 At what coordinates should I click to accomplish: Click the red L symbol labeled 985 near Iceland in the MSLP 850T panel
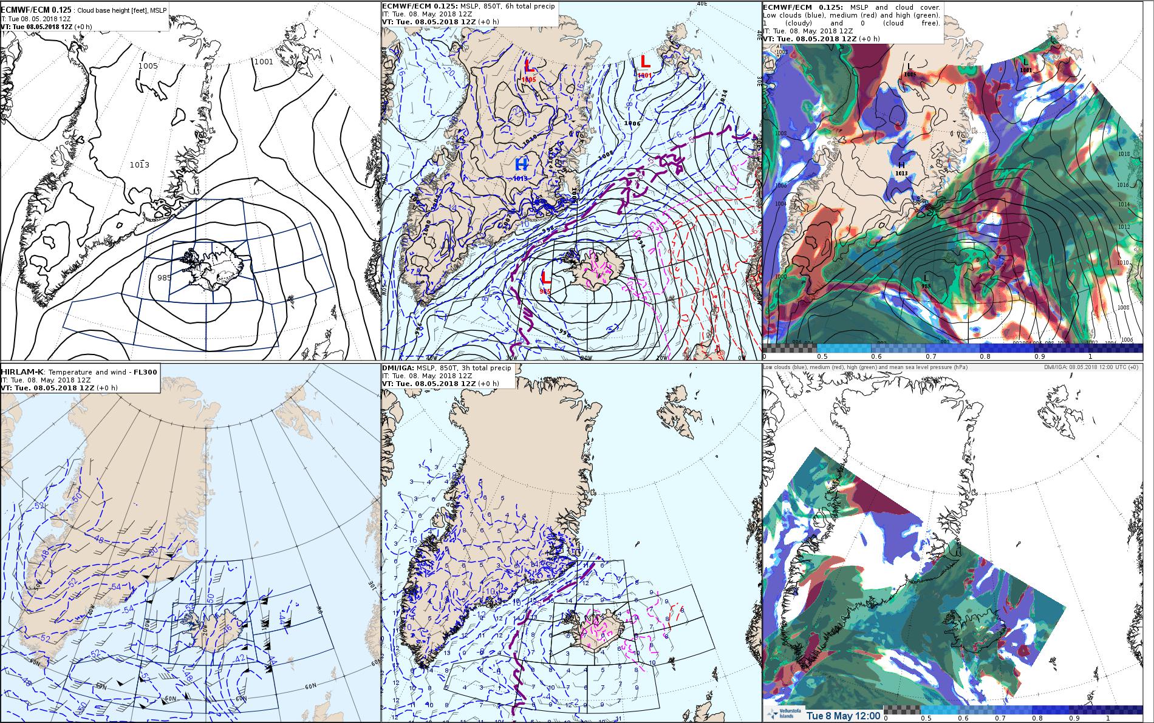(546, 279)
